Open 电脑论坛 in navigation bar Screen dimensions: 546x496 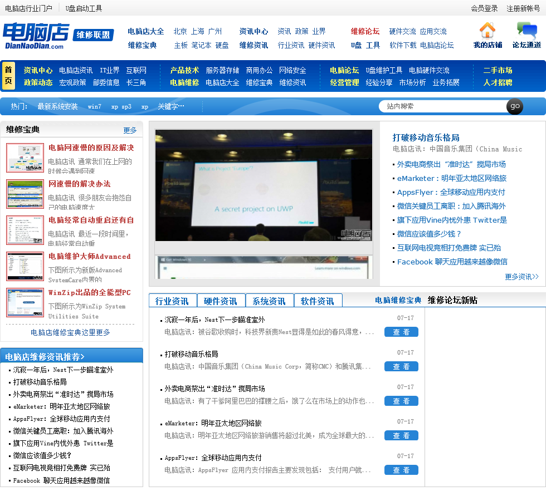344,70
